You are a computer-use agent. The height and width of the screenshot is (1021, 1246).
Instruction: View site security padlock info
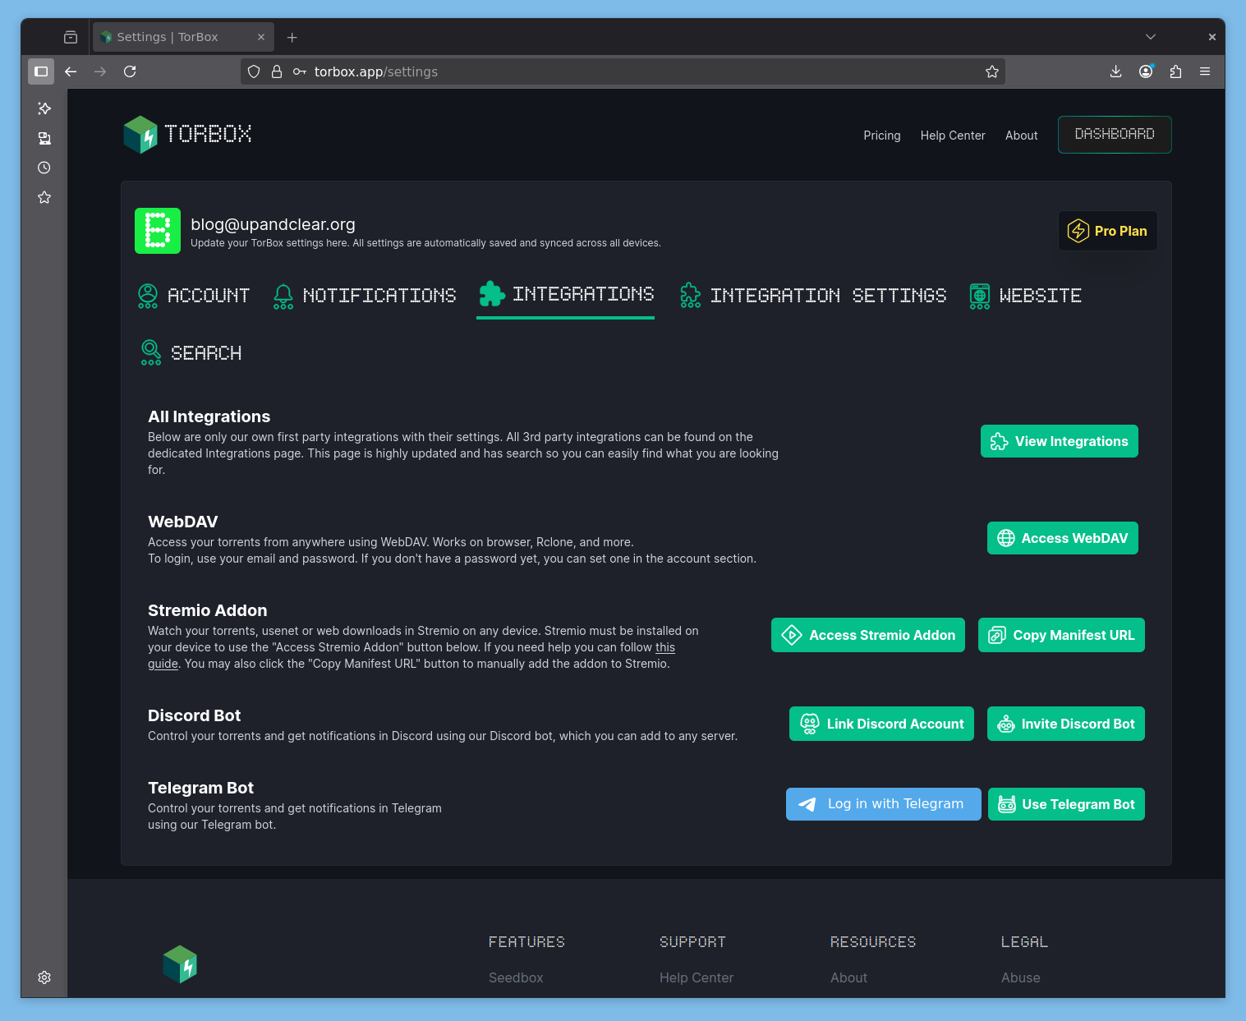[x=277, y=71]
